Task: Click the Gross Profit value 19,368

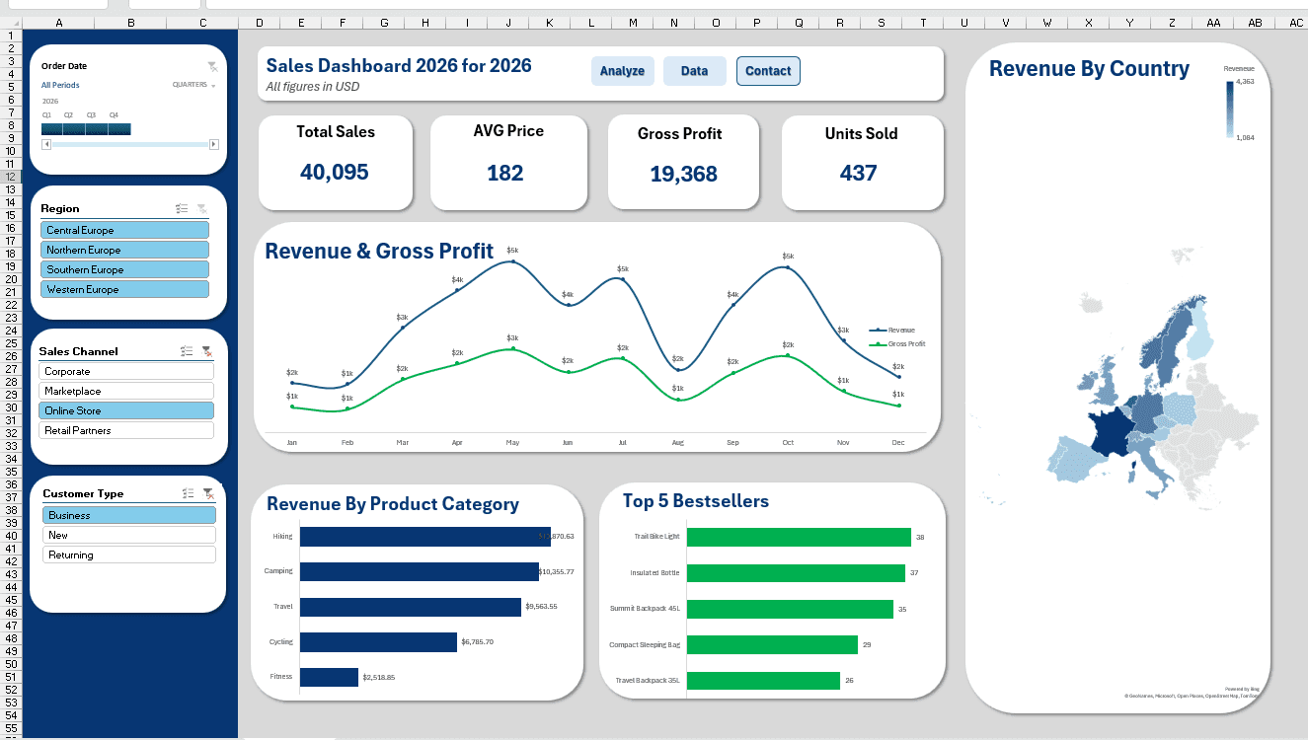Action: tap(683, 175)
